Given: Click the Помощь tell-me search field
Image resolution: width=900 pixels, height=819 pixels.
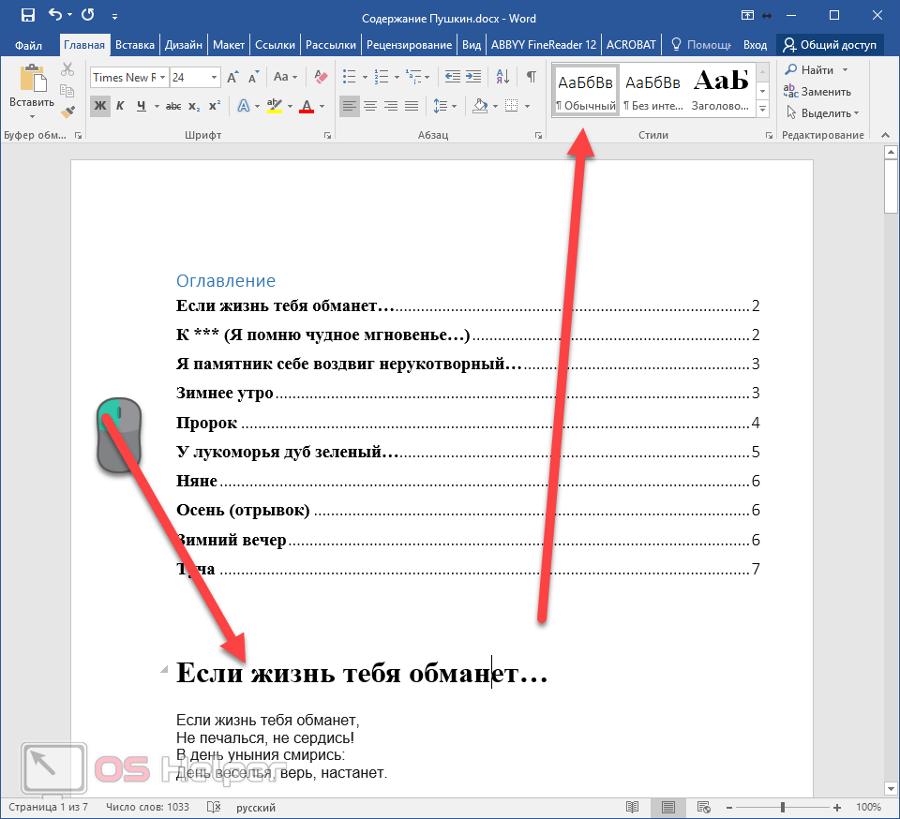Looking at the screenshot, I should tap(701, 45).
